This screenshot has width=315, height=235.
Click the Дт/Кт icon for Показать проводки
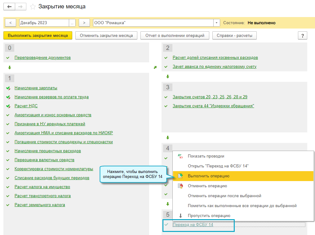(180, 156)
